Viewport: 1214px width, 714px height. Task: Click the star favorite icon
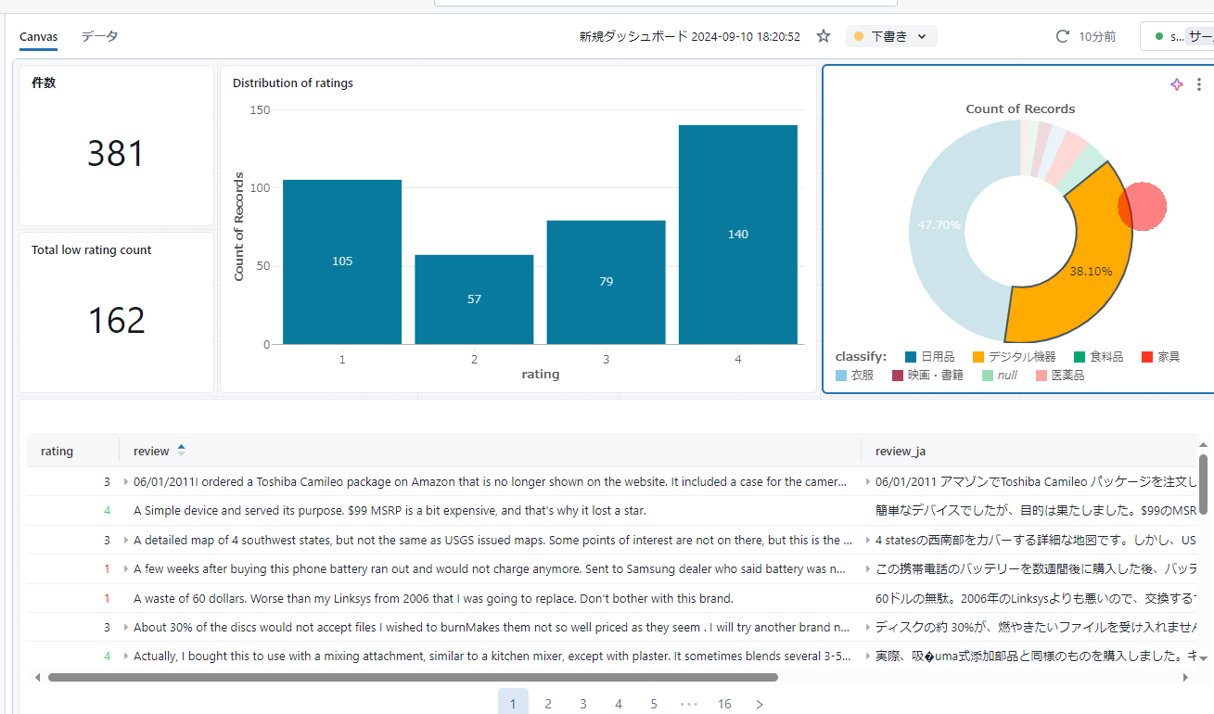coord(824,36)
